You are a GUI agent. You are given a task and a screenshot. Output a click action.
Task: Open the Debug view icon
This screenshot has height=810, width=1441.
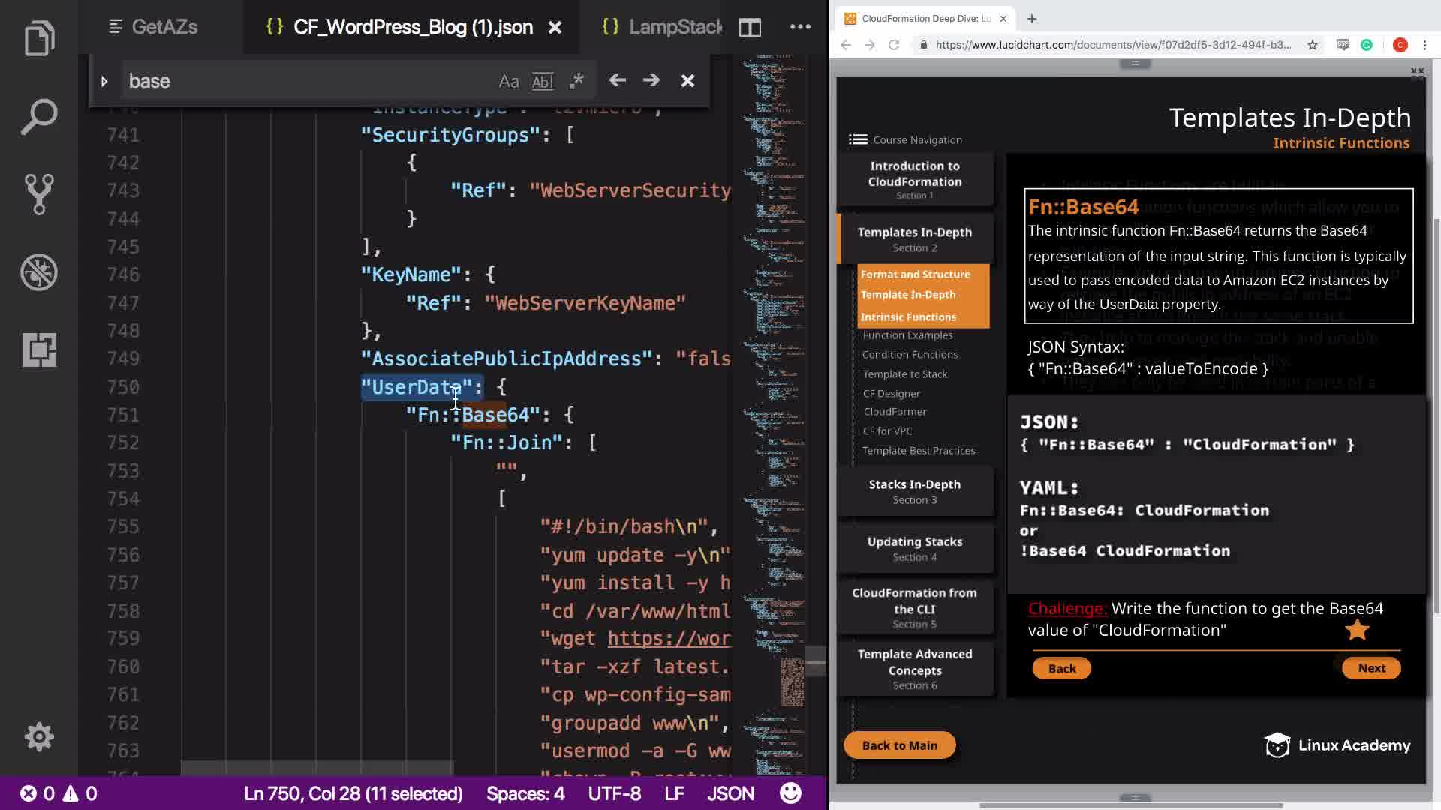click(x=39, y=272)
